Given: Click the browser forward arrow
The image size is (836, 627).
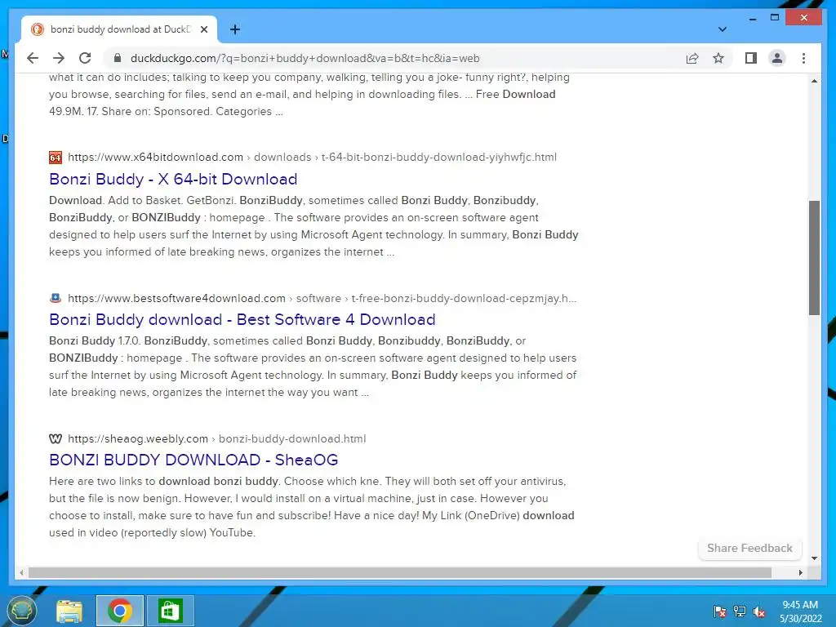Looking at the screenshot, I should click(x=59, y=58).
